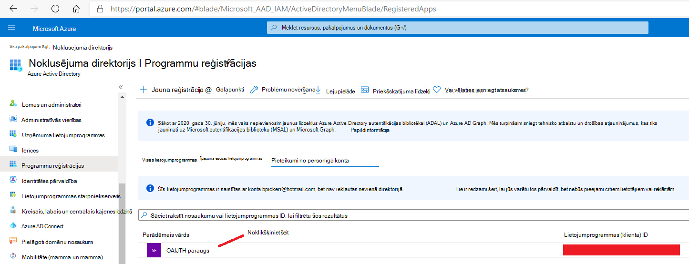Click info icon in personal account notice
This screenshot has height=264, width=689.
click(150, 188)
